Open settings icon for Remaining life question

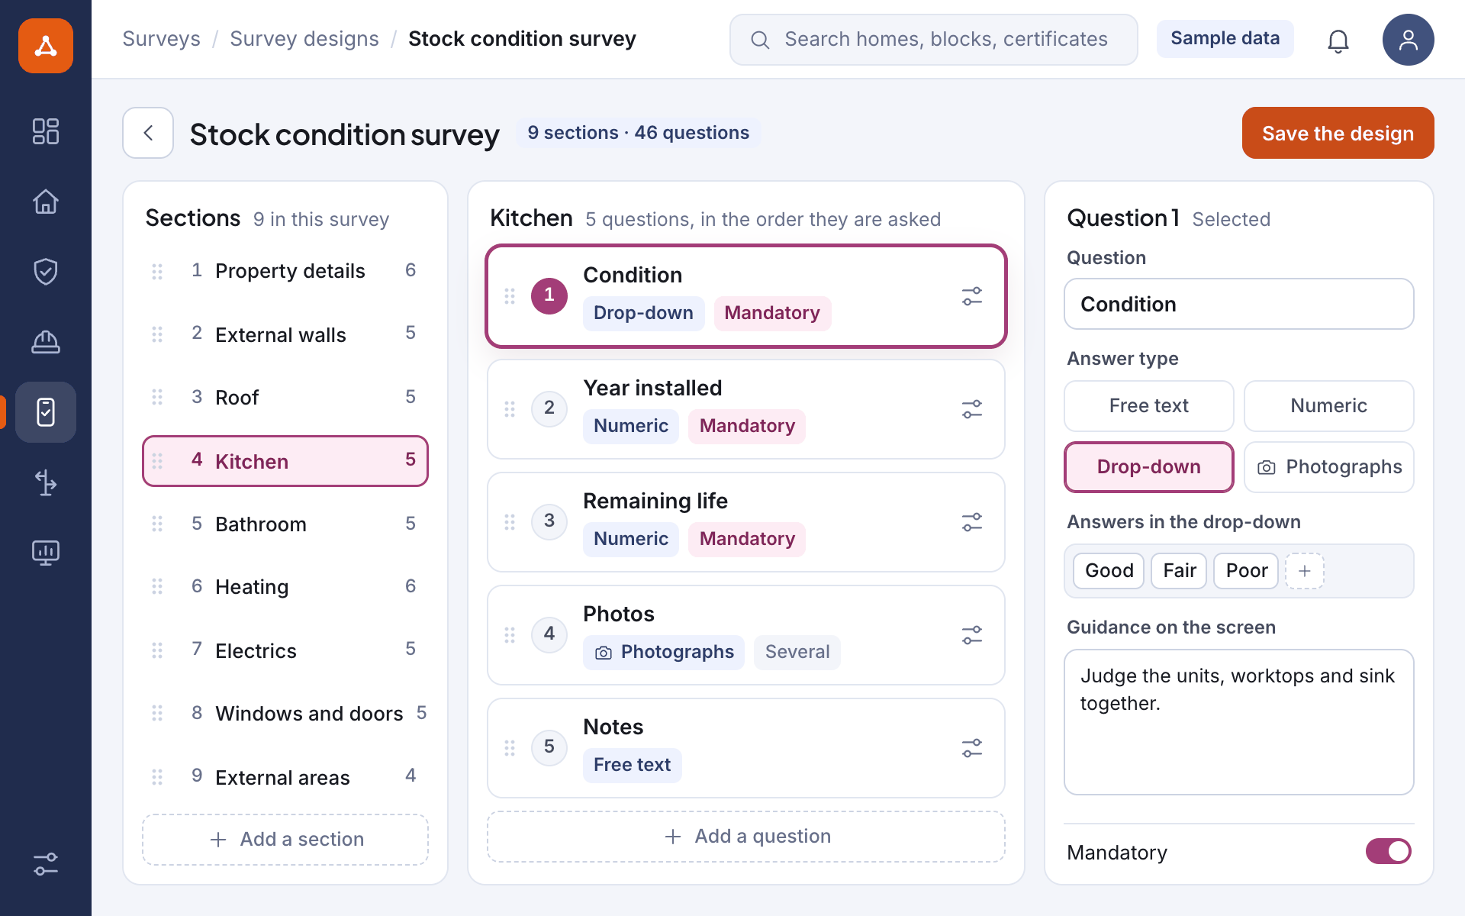coord(972,522)
